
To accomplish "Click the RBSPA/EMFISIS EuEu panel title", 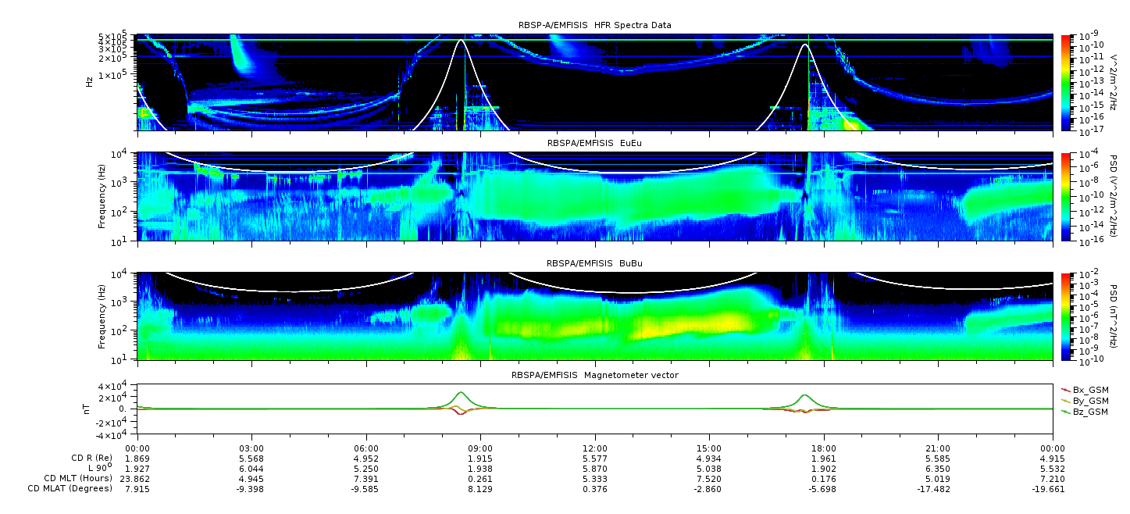I will (x=596, y=143).
